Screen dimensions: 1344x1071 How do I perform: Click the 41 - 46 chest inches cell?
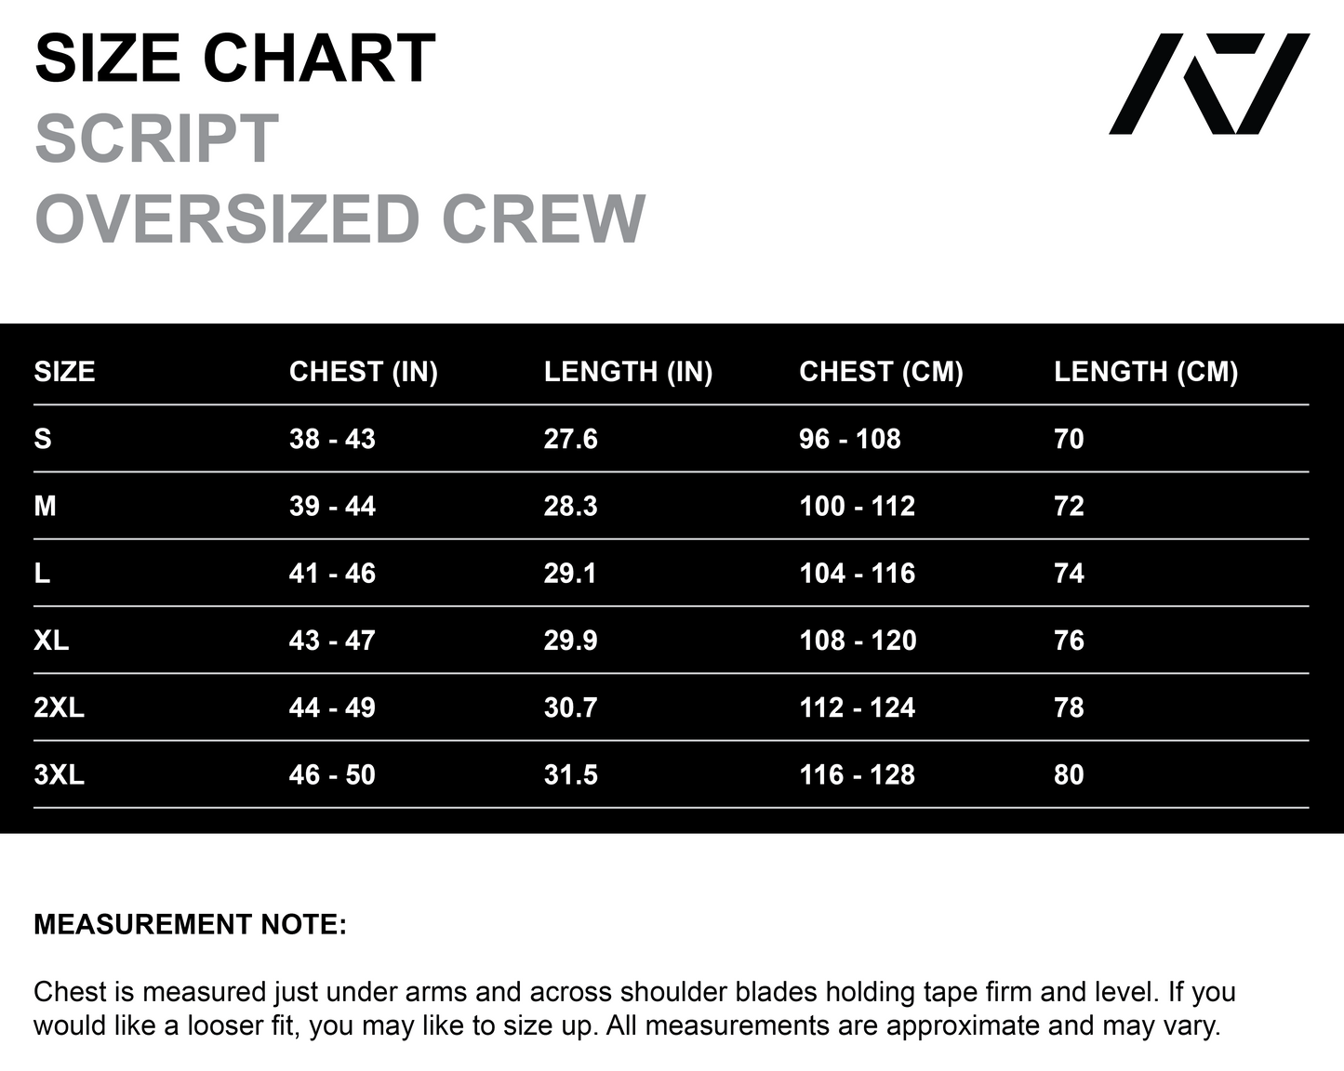pos(332,573)
